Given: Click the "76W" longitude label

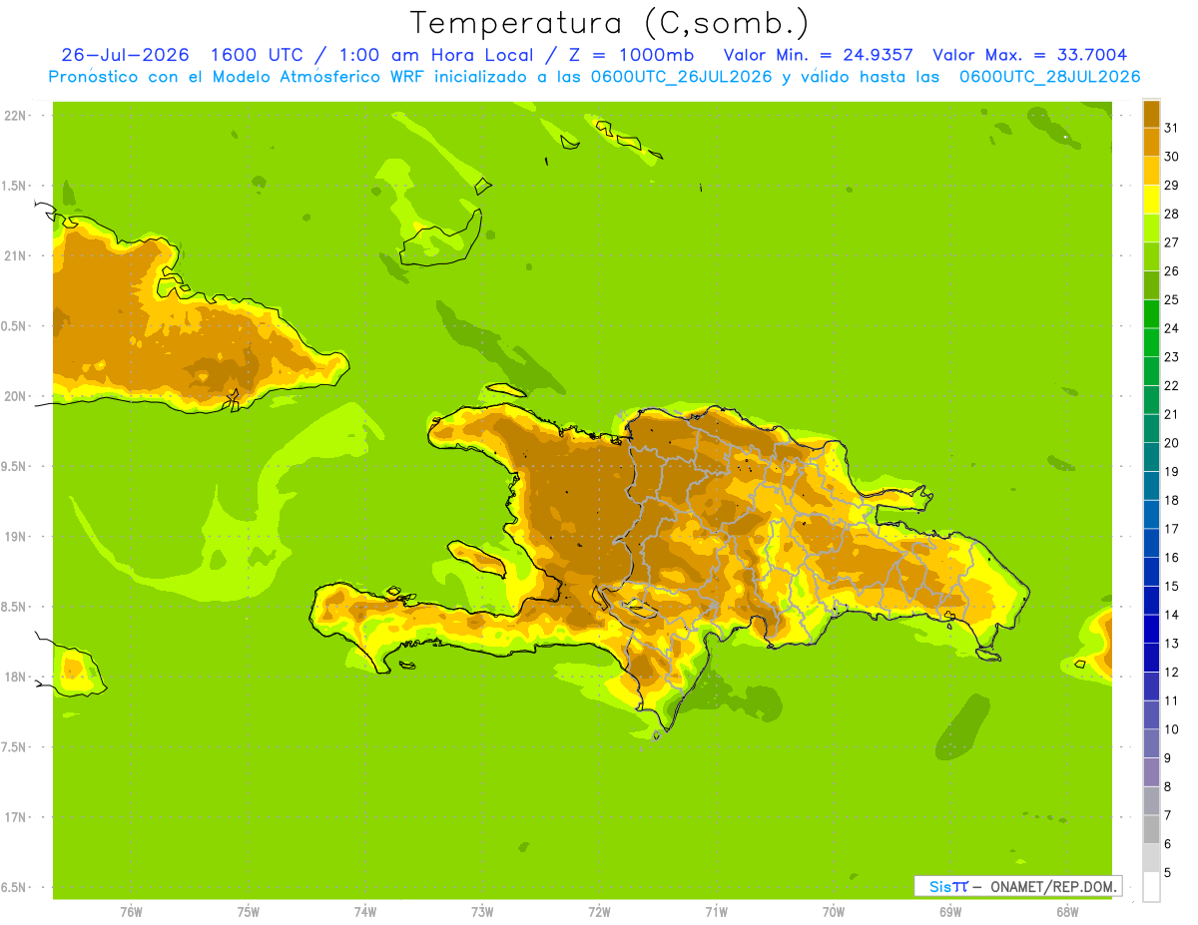Looking at the screenshot, I should coord(131,912).
